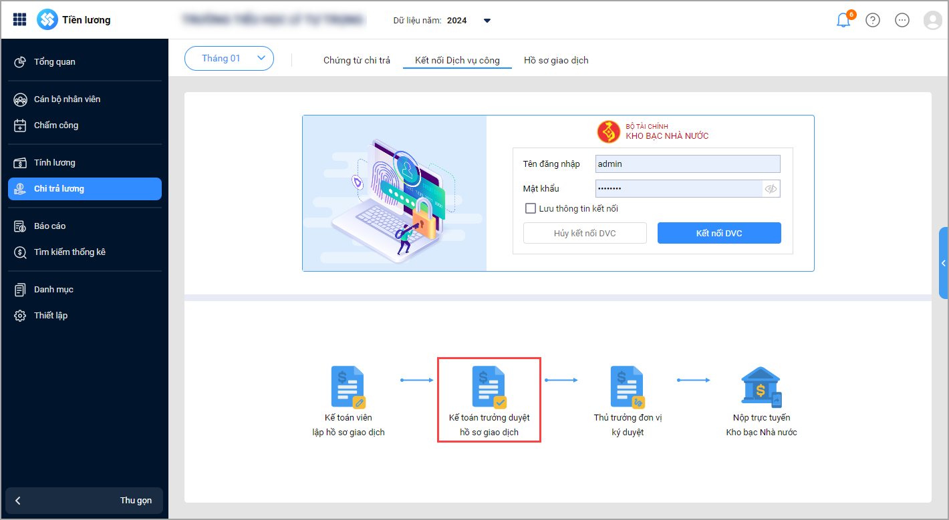Click the Kho bạc Nhà nước emblem logo

(x=608, y=132)
